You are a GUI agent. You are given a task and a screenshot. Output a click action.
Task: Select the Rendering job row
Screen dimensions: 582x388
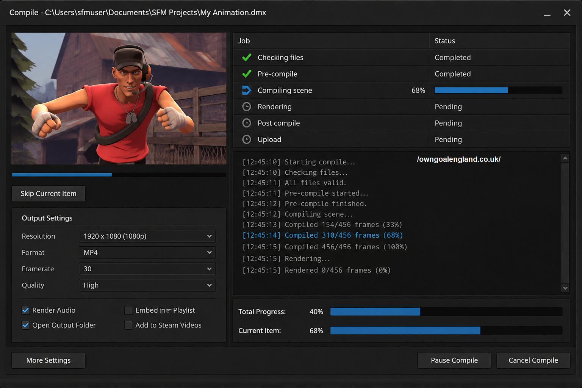(x=402, y=106)
